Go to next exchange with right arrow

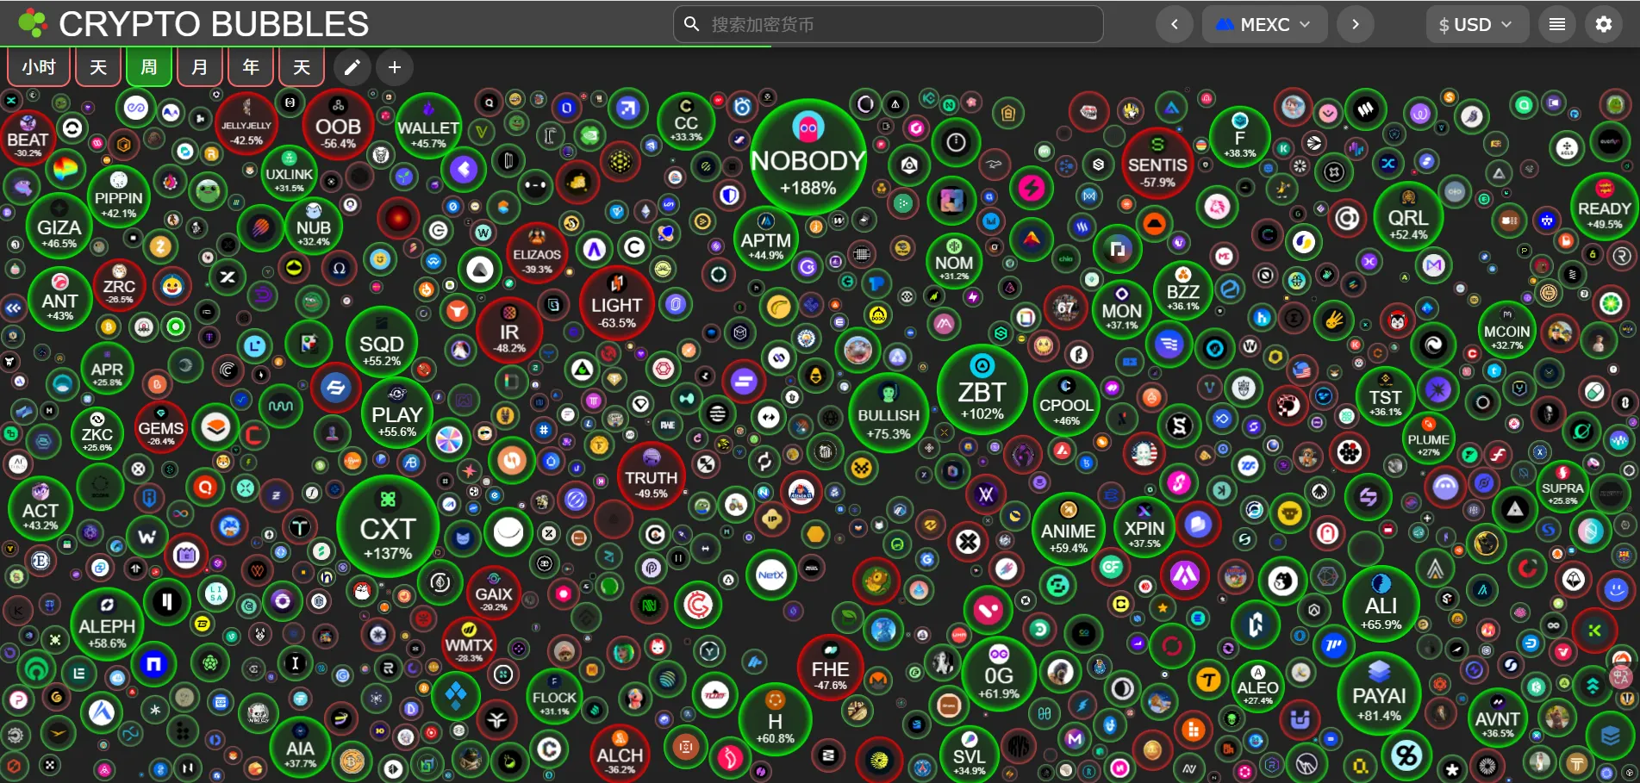(x=1355, y=24)
